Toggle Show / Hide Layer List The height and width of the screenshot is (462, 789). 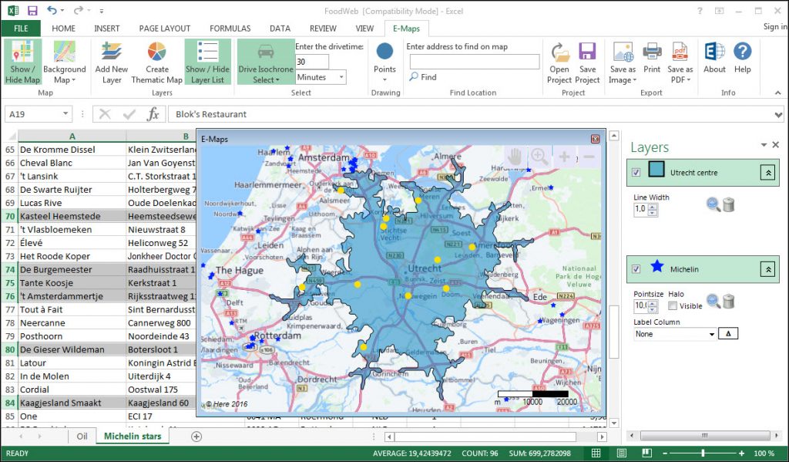click(207, 62)
